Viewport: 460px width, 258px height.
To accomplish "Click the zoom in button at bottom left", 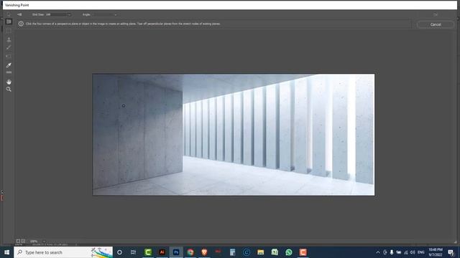I will point(23,241).
